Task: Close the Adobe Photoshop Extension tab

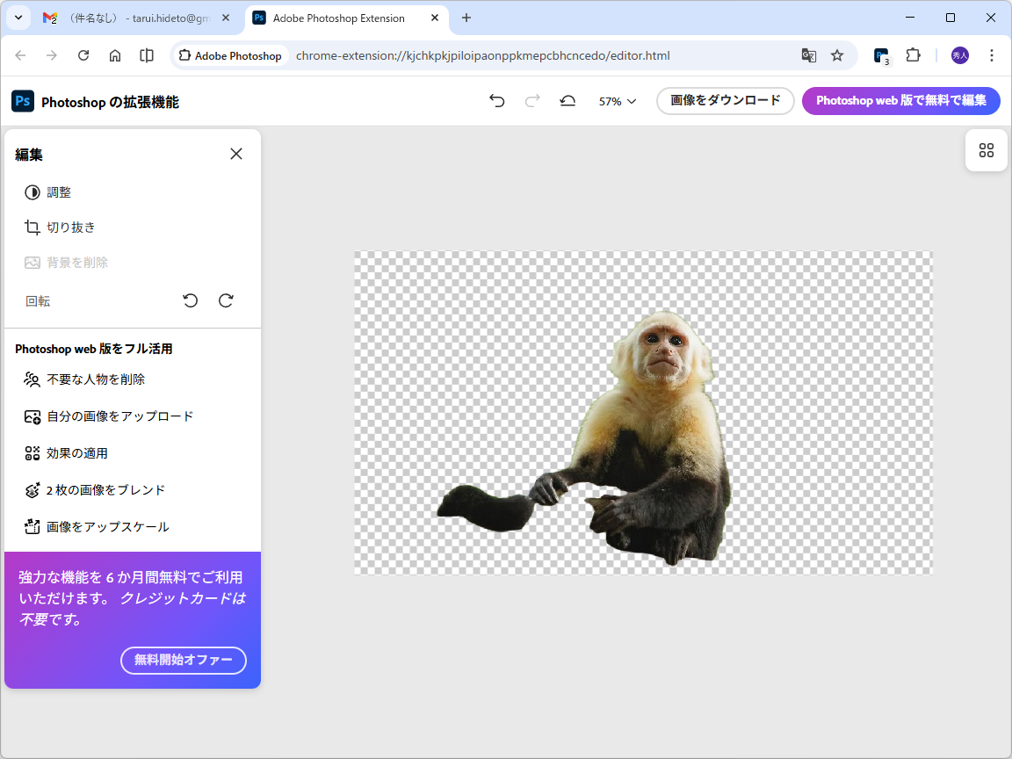Action: coord(435,18)
